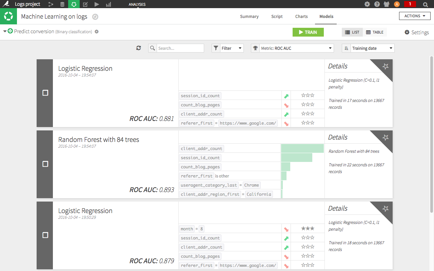Open the Filter dropdown
Image resolution: width=434 pixels, height=271 pixels.
tap(228, 48)
